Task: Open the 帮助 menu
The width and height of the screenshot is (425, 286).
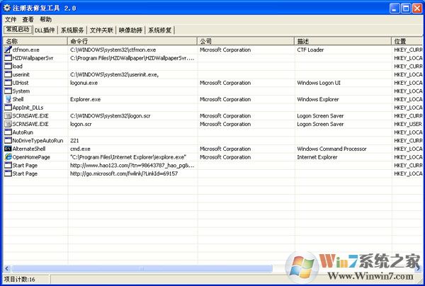Action: click(45, 20)
